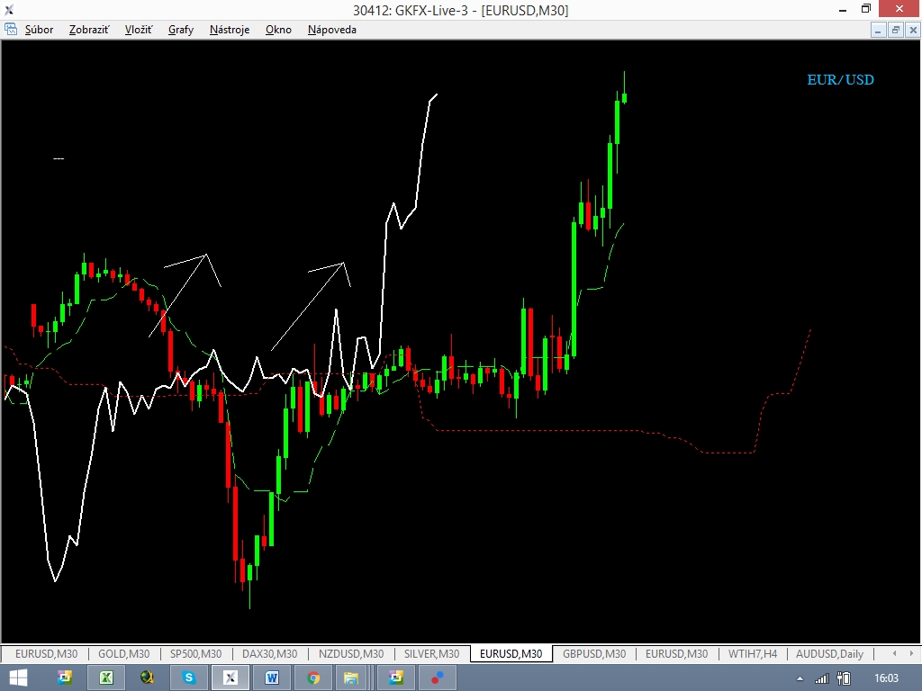Switch to the WTIH7,H4 chart tab
Viewport: 922px width, 691px height.
click(x=753, y=653)
